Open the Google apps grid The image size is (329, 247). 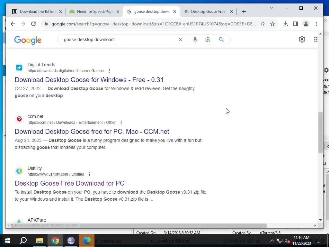coord(316,39)
